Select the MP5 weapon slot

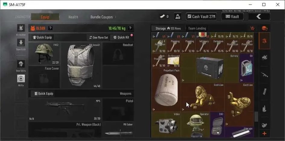[x=65, y=110]
